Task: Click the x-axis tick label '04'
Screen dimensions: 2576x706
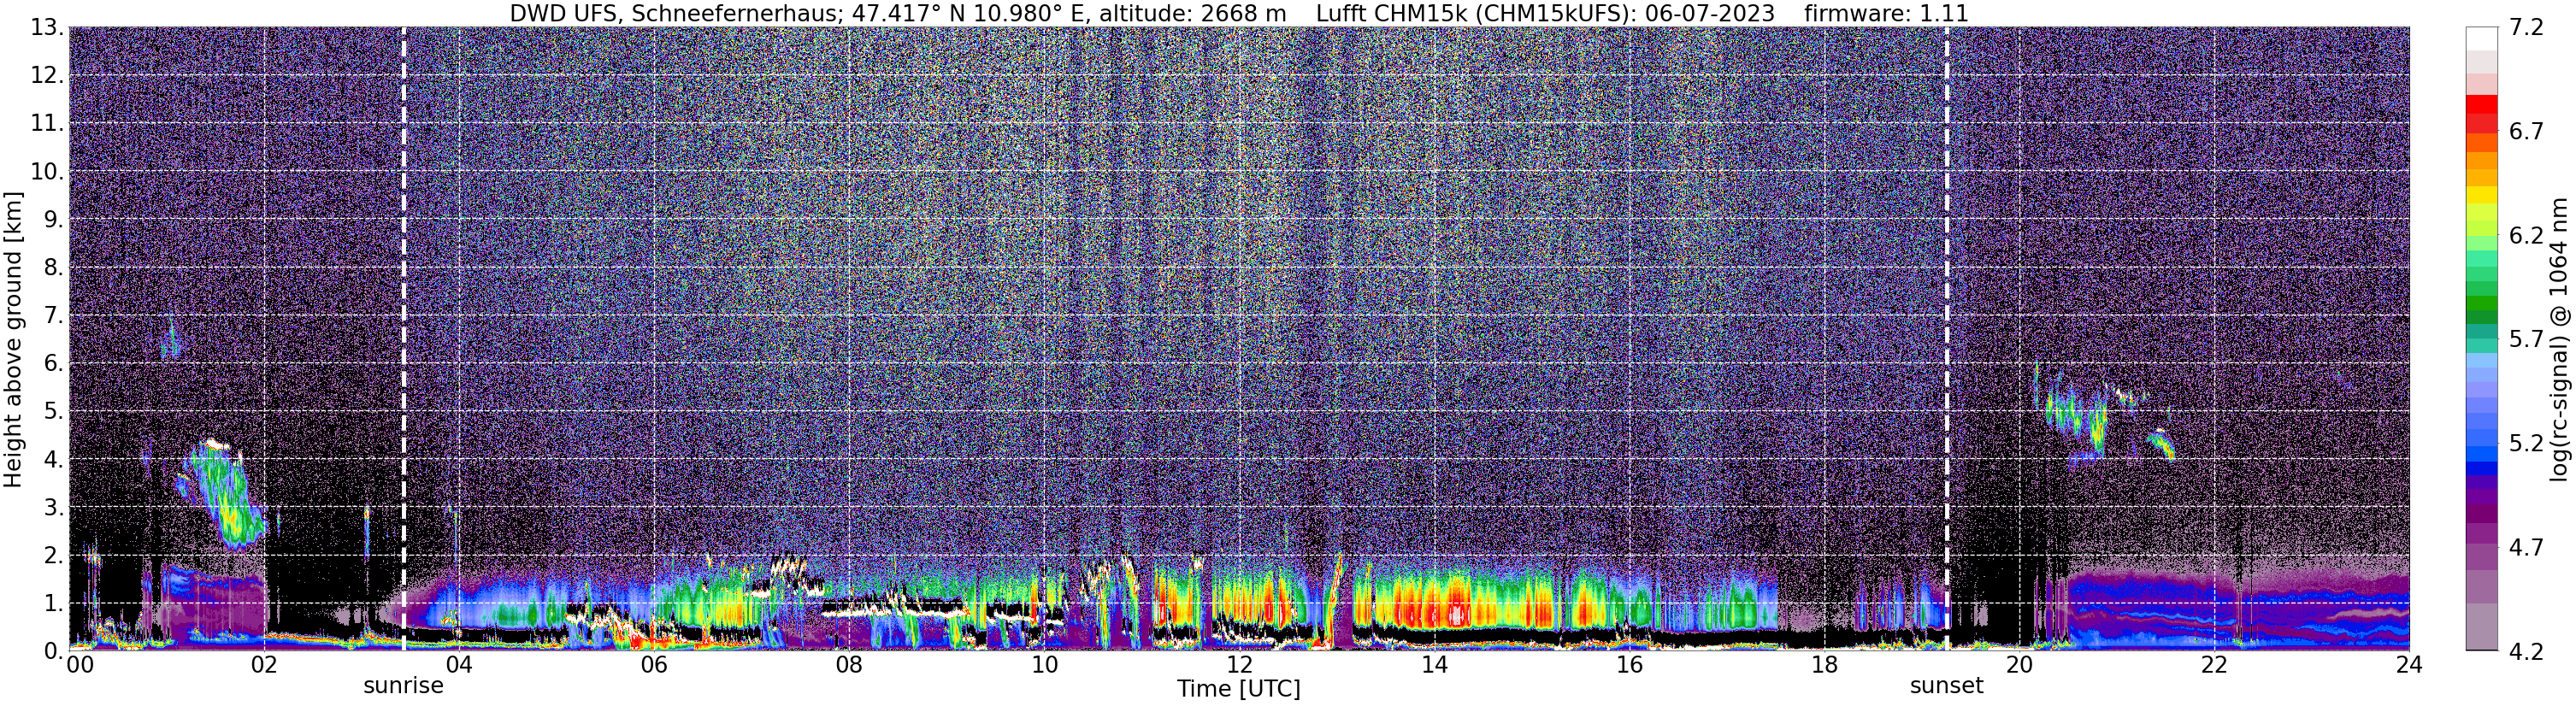Action: click(x=458, y=665)
